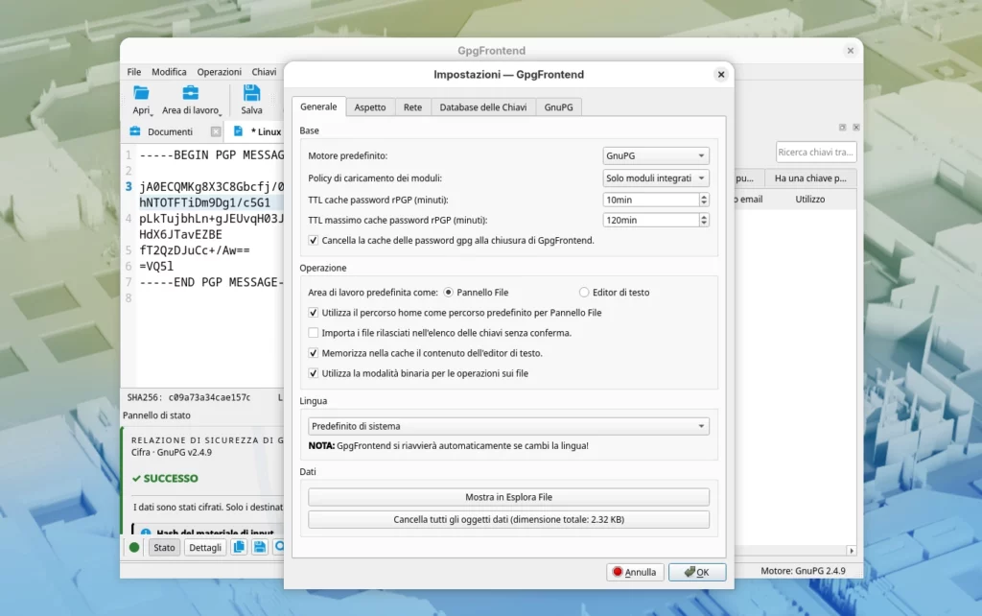The image size is (982, 616).
Task: Click the Dettagli button in status panel
Action: point(205,547)
